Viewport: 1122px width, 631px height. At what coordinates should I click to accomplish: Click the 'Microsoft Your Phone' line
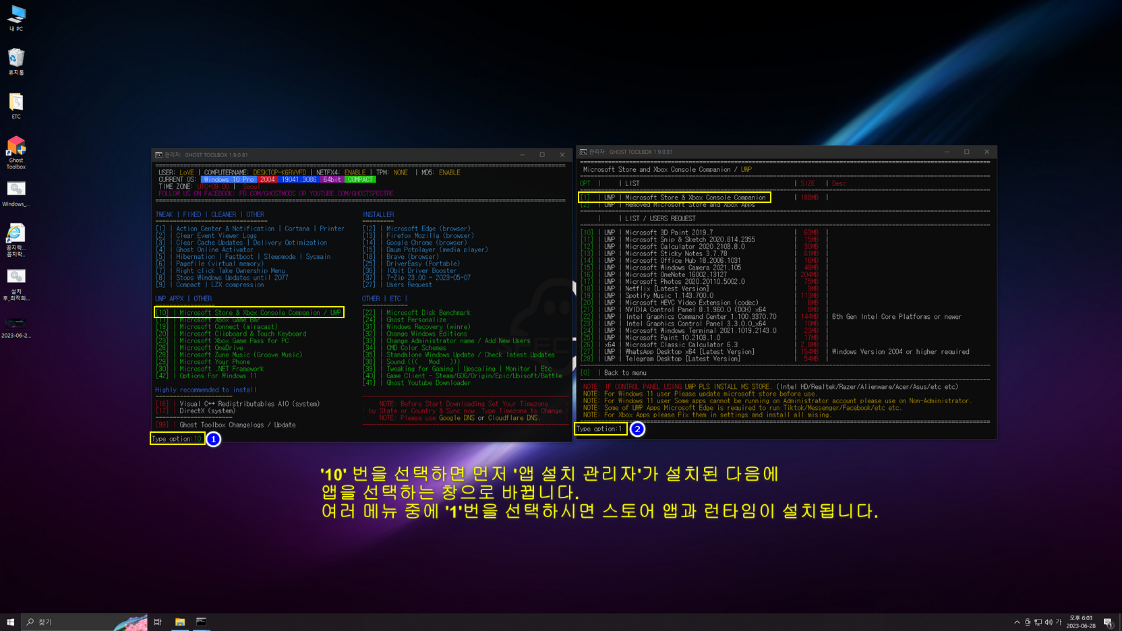click(203, 362)
